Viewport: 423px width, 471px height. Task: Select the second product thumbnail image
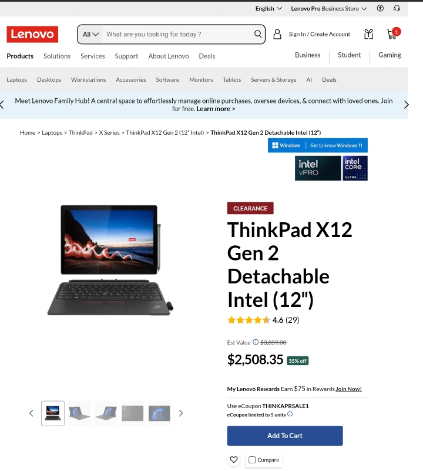point(79,413)
